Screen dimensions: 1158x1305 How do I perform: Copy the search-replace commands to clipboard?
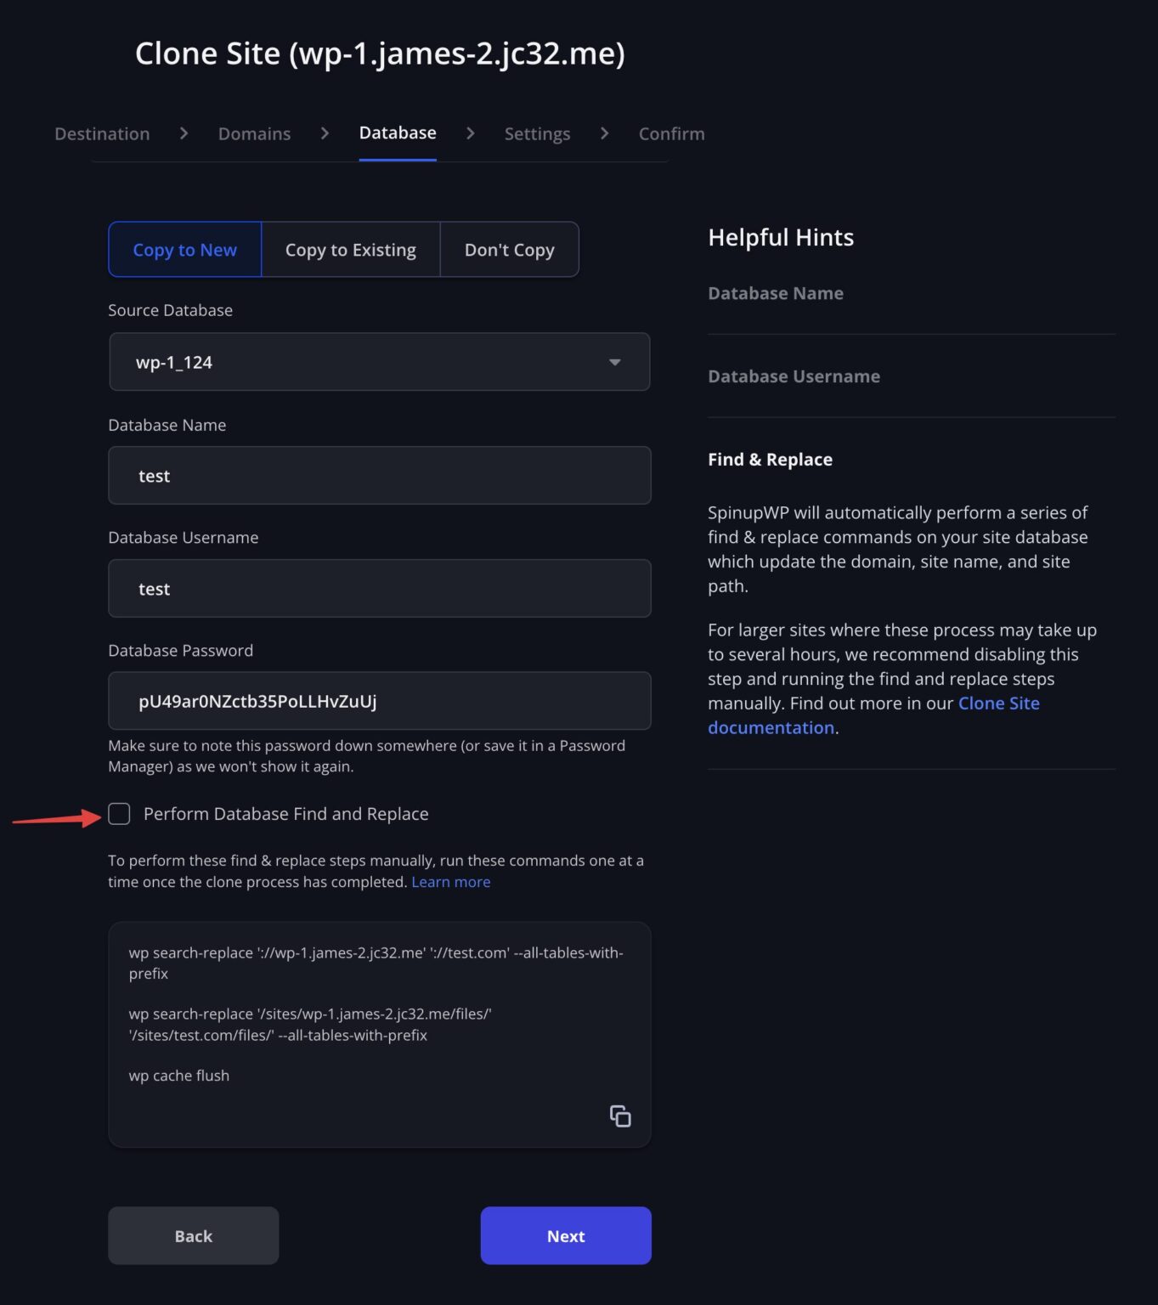[x=619, y=1116]
